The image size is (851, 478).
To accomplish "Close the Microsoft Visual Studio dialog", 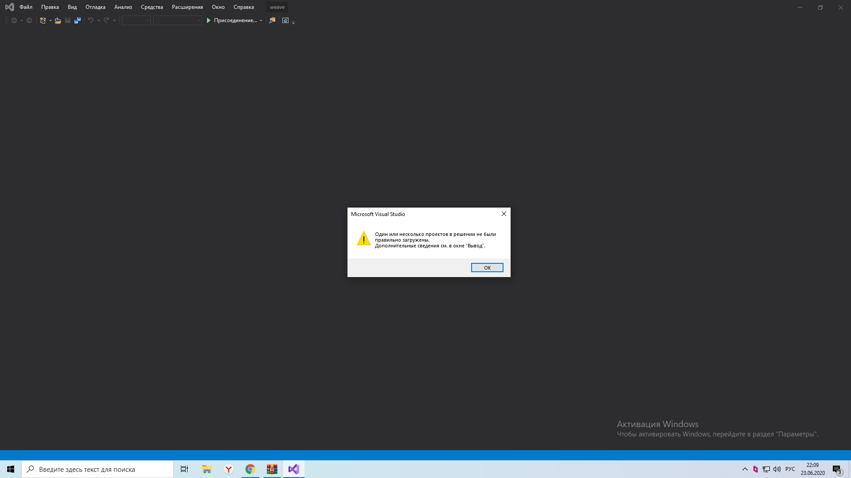I will point(504,214).
